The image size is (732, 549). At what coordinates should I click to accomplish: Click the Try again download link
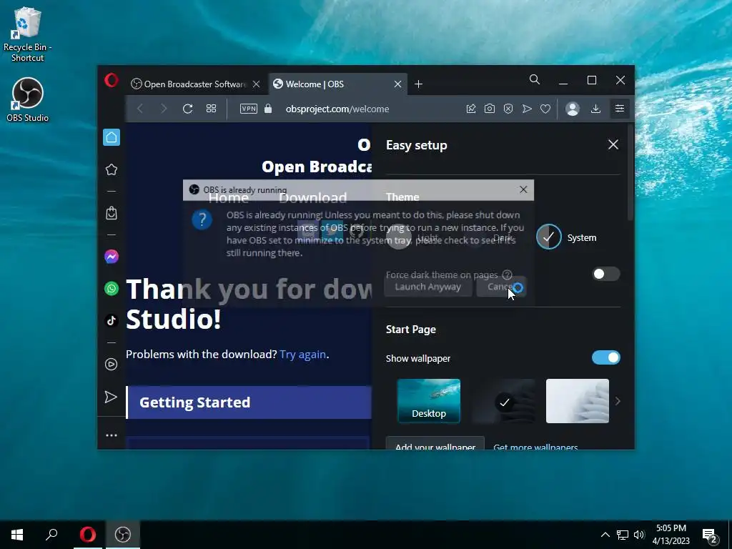(x=302, y=355)
